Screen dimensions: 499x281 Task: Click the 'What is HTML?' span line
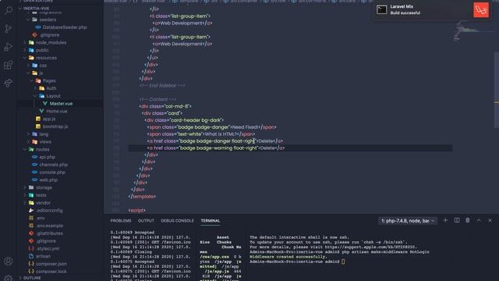tap(201, 134)
